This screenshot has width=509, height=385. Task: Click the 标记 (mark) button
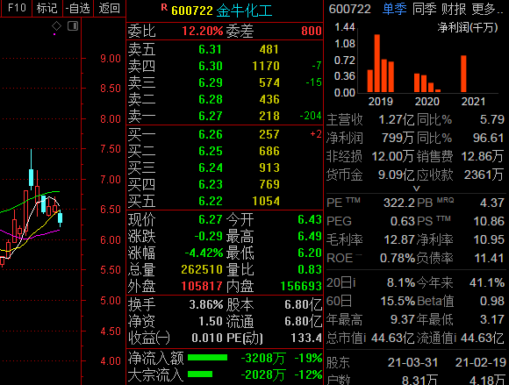(x=47, y=8)
